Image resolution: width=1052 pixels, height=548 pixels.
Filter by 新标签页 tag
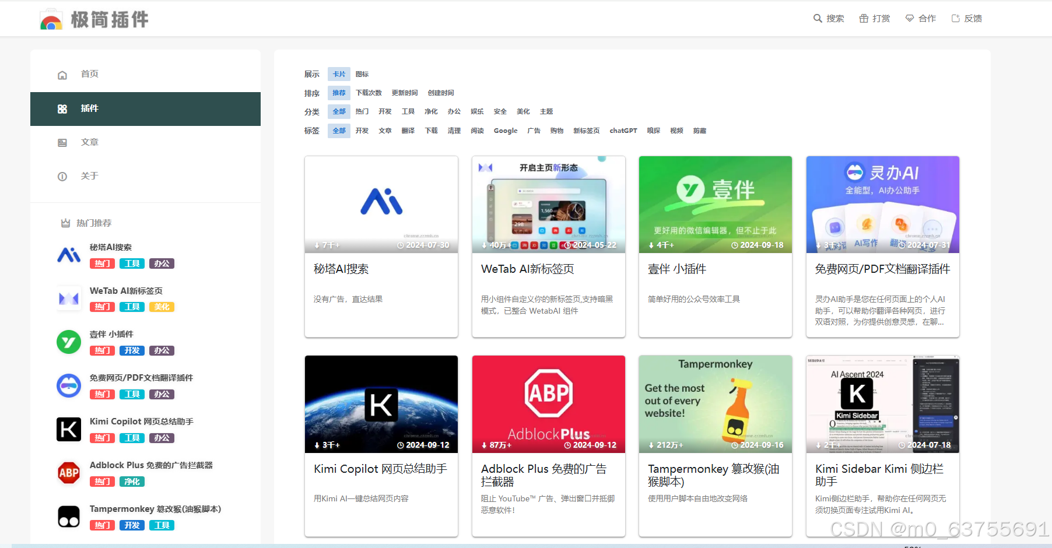[587, 131]
